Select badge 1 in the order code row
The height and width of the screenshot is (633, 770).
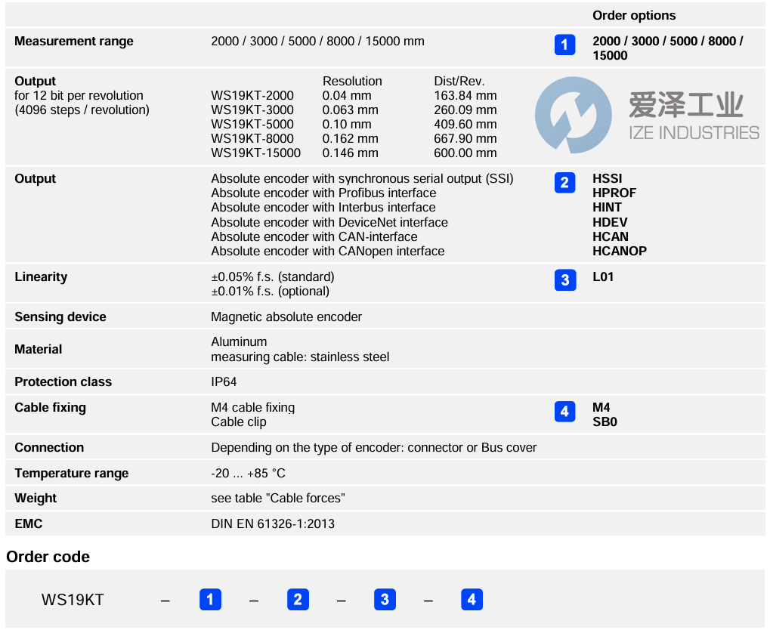[211, 599]
